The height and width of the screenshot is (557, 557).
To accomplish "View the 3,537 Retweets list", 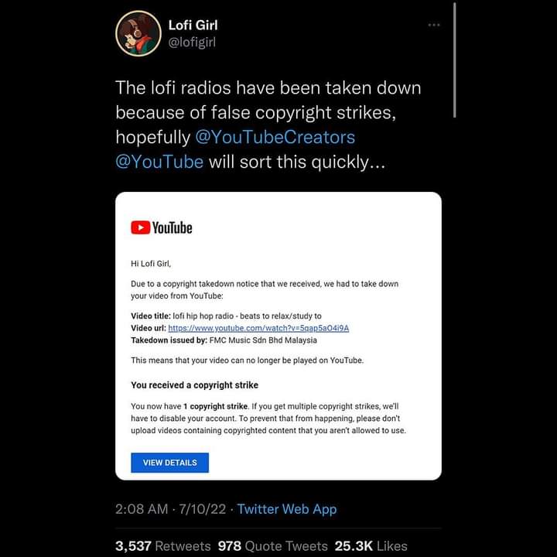I will [162, 545].
